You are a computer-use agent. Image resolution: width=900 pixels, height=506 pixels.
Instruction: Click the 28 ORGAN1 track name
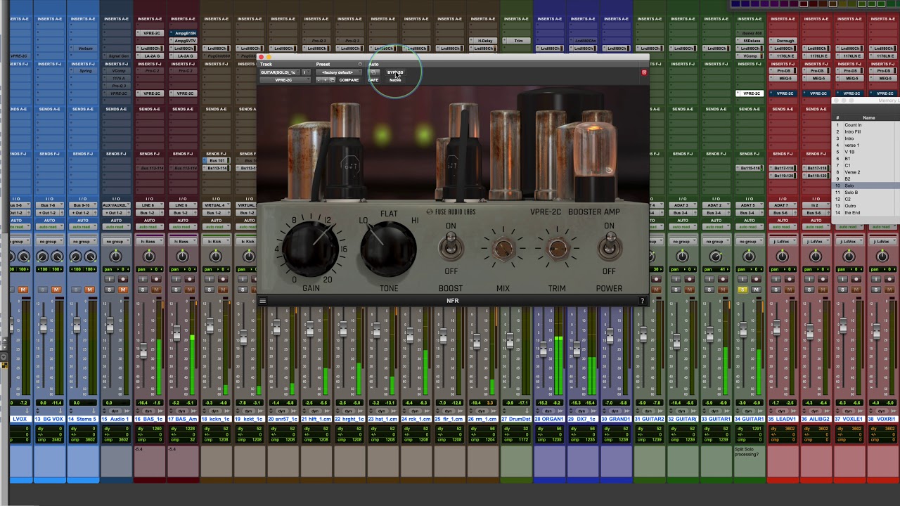click(x=550, y=419)
